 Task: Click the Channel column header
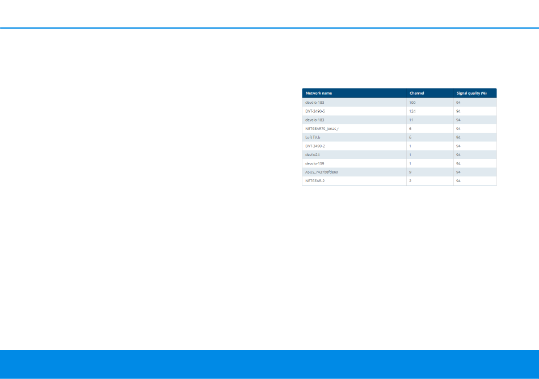coord(416,93)
